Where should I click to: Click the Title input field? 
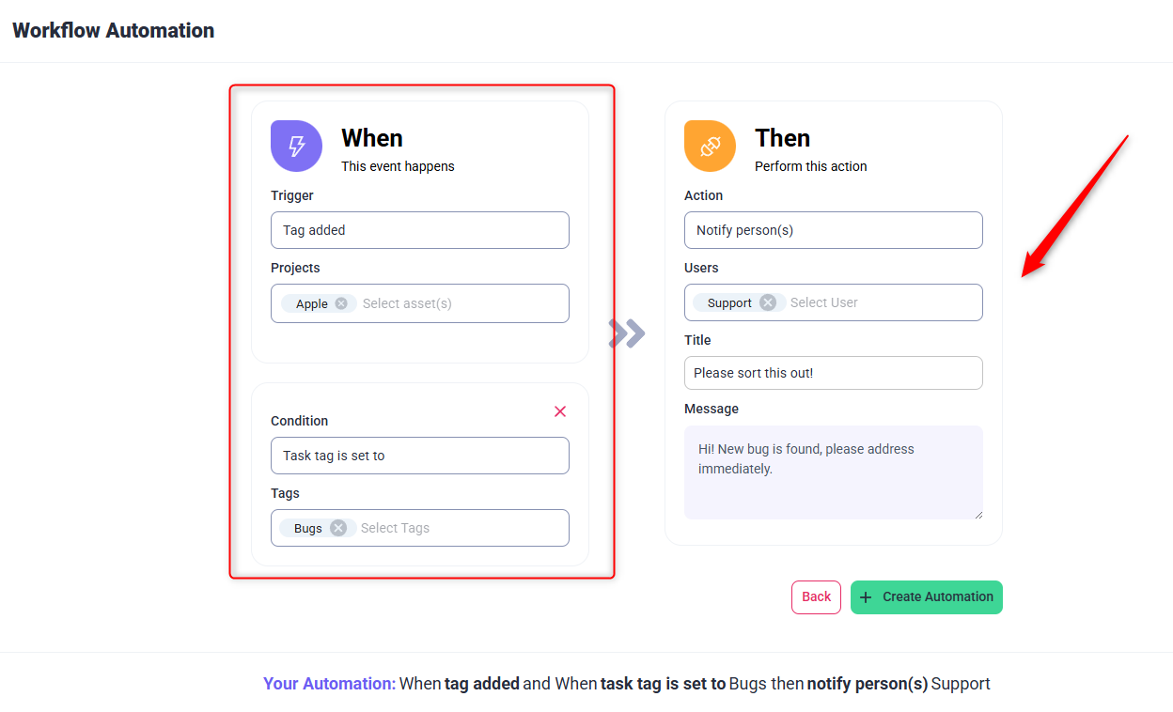coord(833,373)
